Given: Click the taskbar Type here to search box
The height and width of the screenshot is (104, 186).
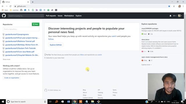Looking at the screenshot, I should 26,101.
